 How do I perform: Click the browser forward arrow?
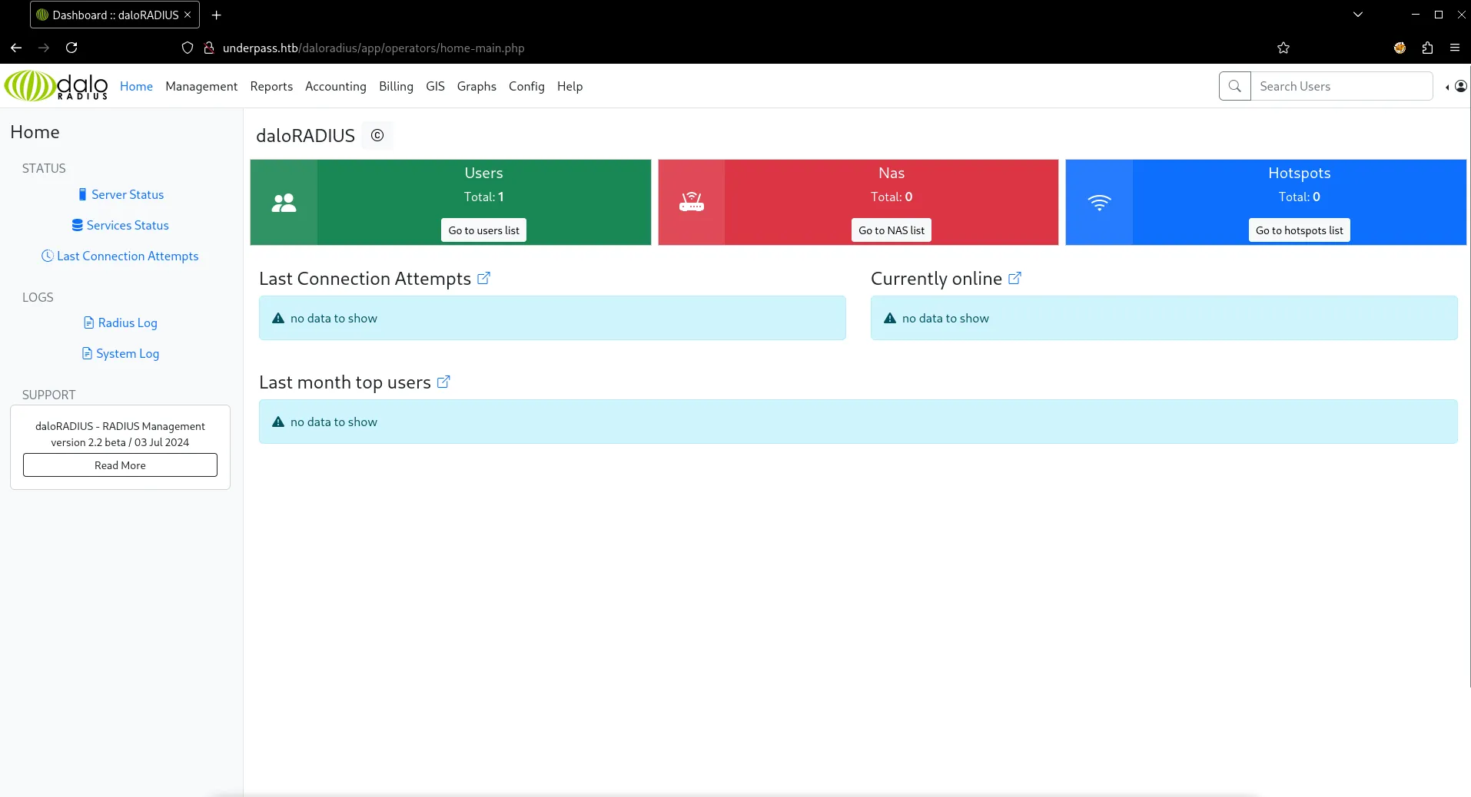44,48
